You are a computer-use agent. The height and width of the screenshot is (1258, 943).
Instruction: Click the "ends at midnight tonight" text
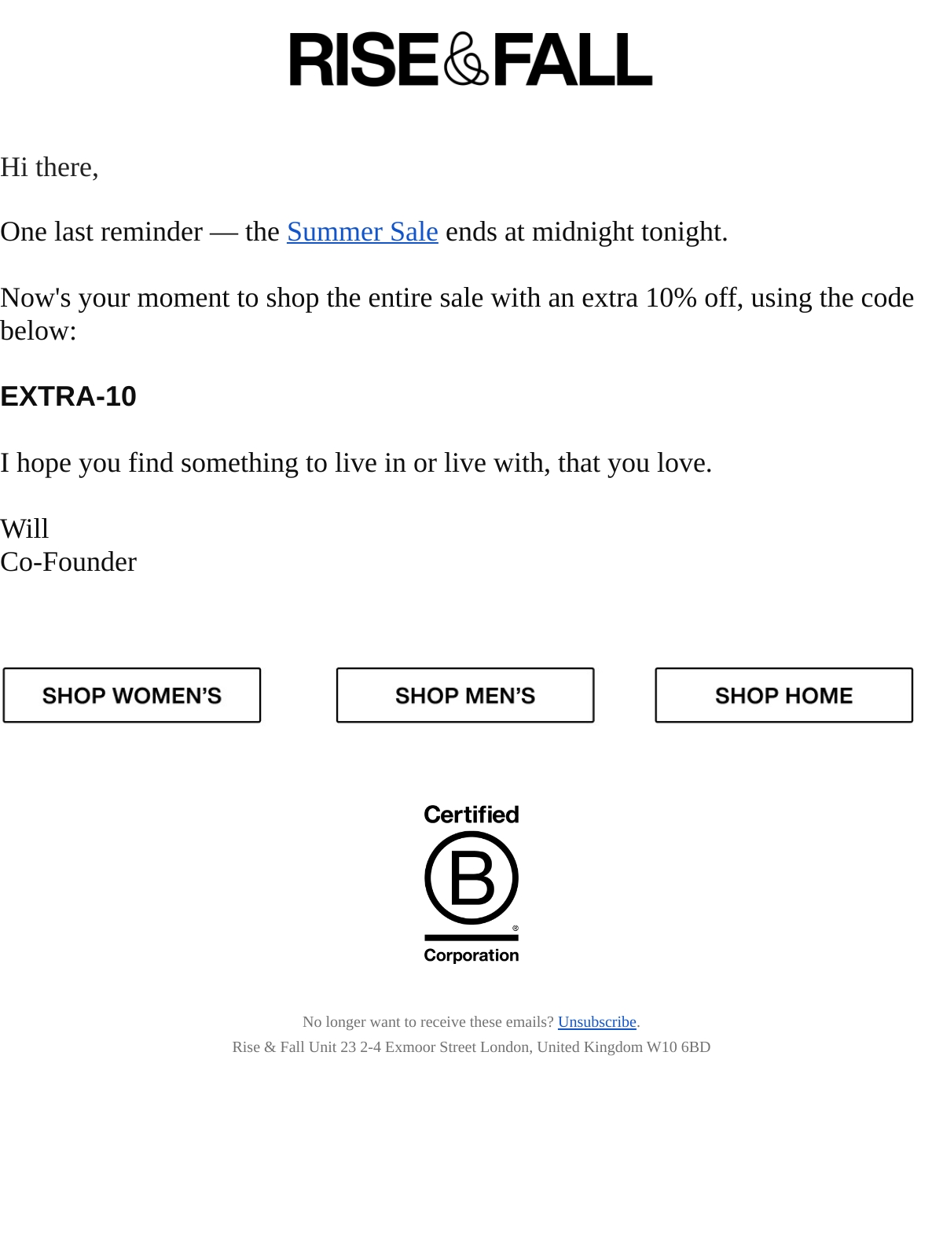587,232
